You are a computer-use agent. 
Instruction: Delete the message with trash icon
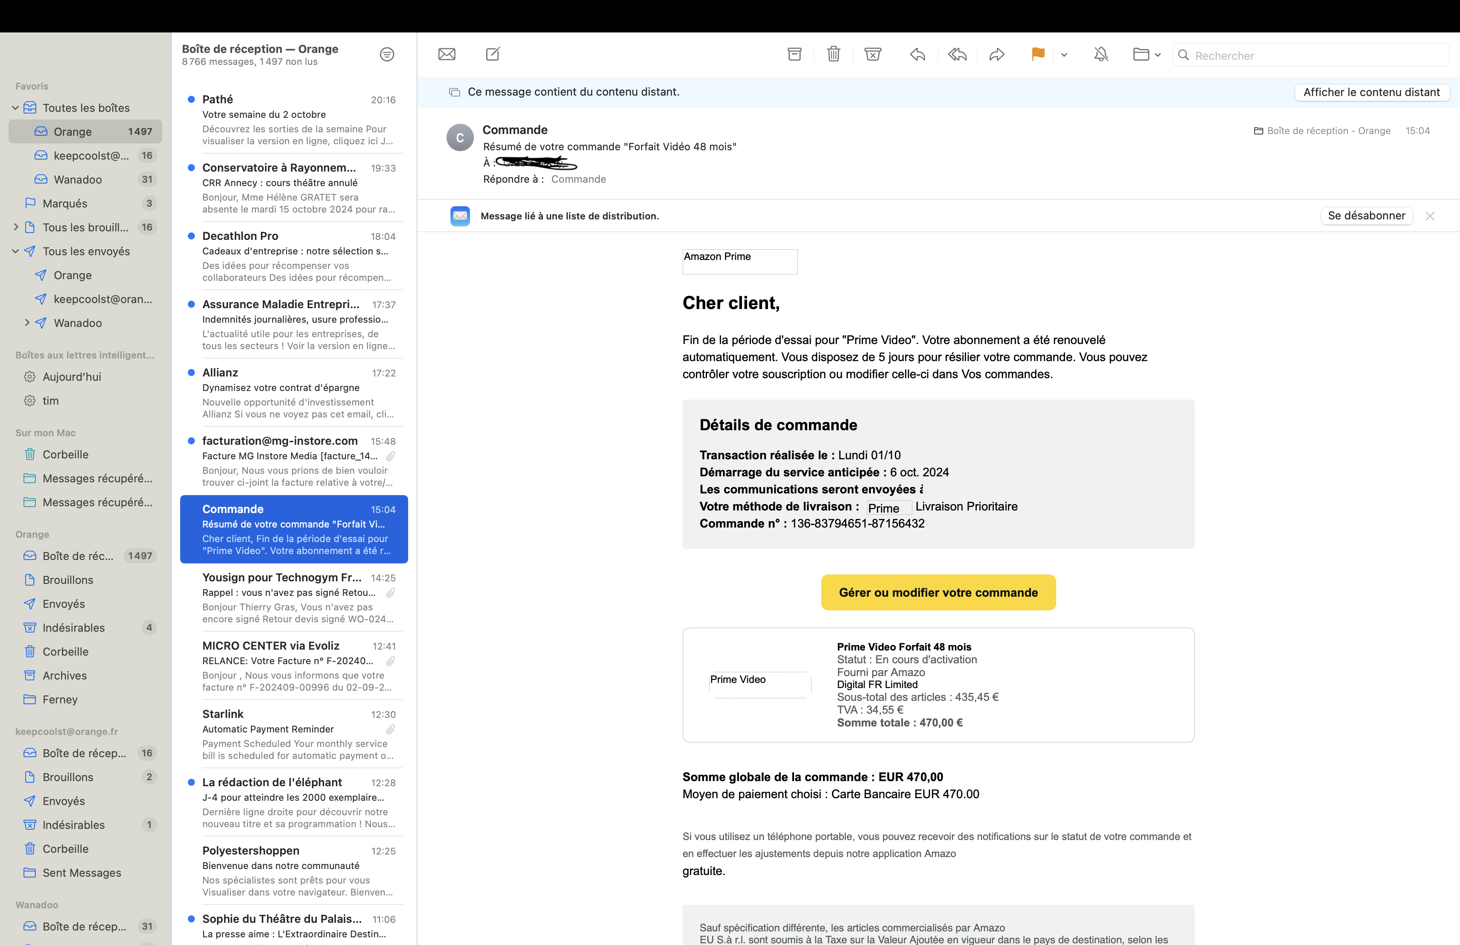pos(833,55)
